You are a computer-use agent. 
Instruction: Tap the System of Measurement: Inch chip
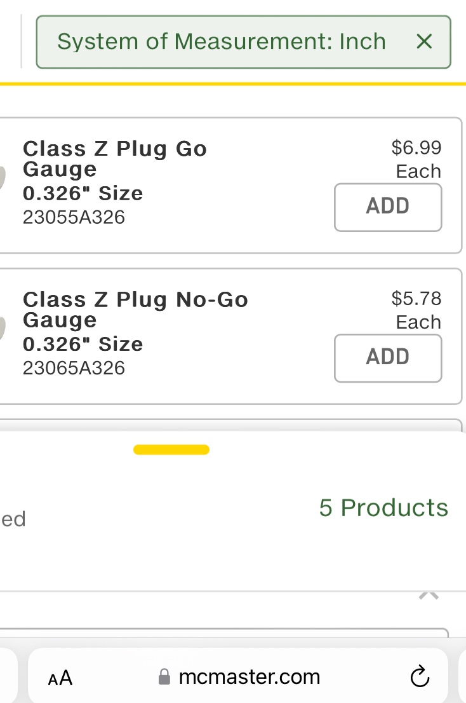click(x=222, y=42)
